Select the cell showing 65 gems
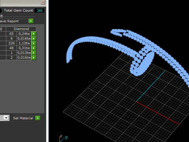This screenshot has width=189, height=142. (11, 34)
